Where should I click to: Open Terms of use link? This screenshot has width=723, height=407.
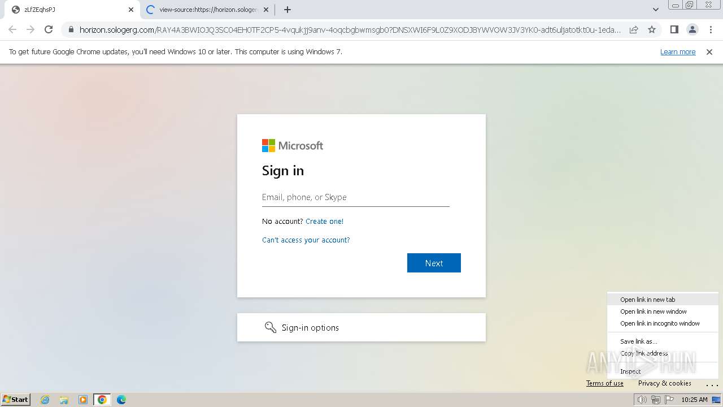pyautogui.click(x=605, y=383)
